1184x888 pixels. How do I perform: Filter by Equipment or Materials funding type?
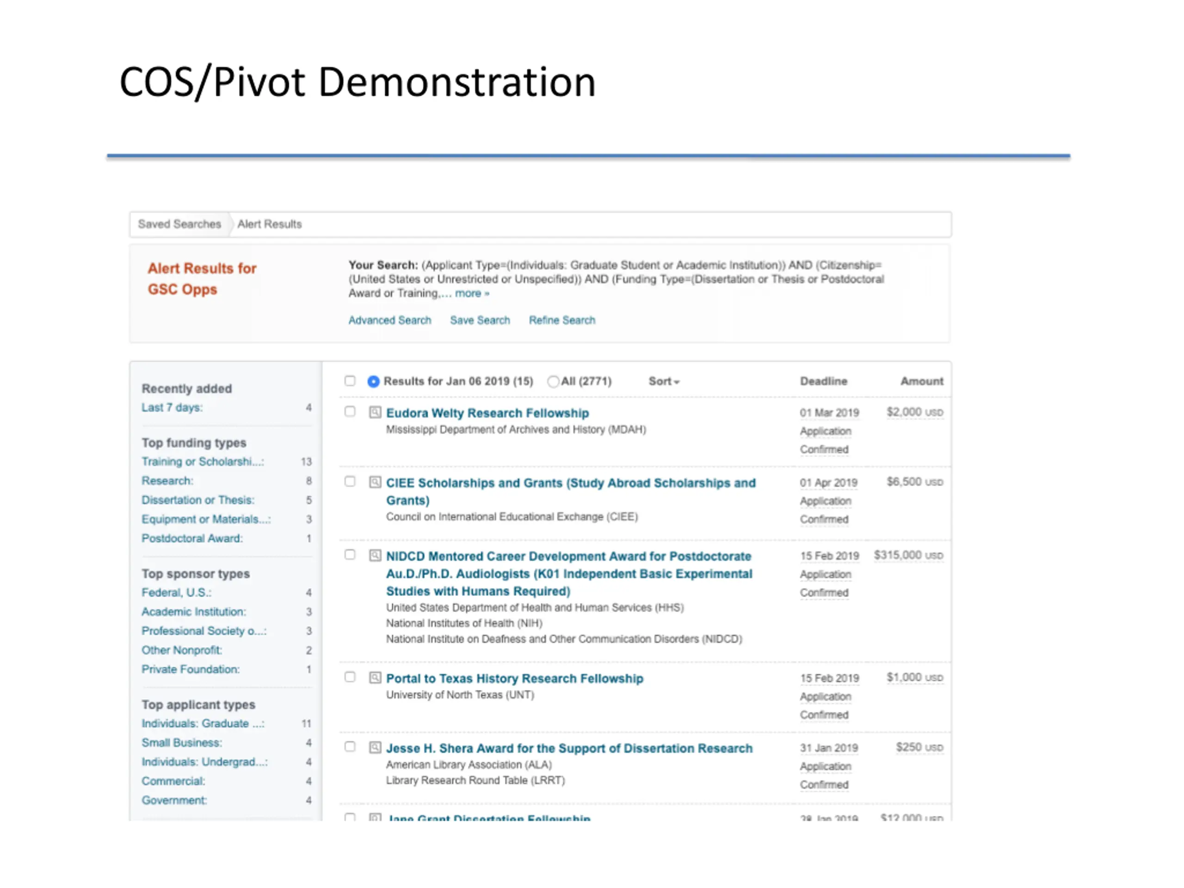click(206, 519)
